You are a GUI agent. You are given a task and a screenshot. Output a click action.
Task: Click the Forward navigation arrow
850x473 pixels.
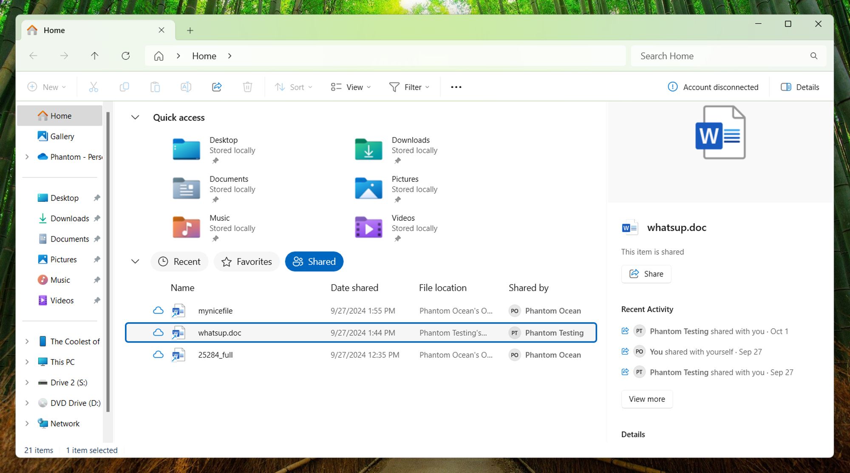coord(64,56)
